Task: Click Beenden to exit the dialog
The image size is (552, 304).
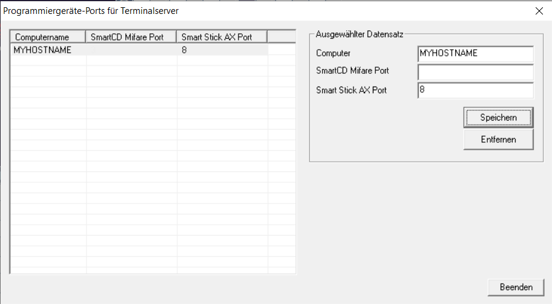Action: pyautogui.click(x=516, y=287)
